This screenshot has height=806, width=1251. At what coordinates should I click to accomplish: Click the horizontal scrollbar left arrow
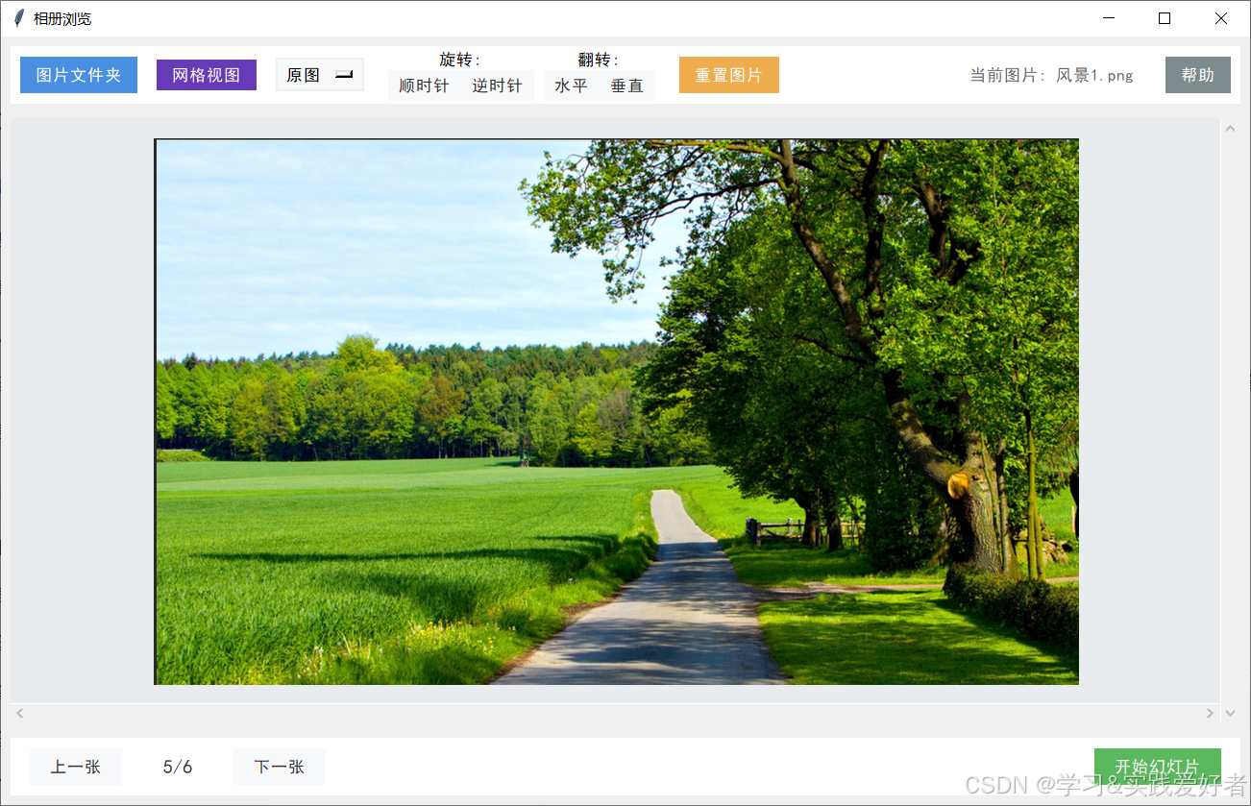tap(20, 713)
